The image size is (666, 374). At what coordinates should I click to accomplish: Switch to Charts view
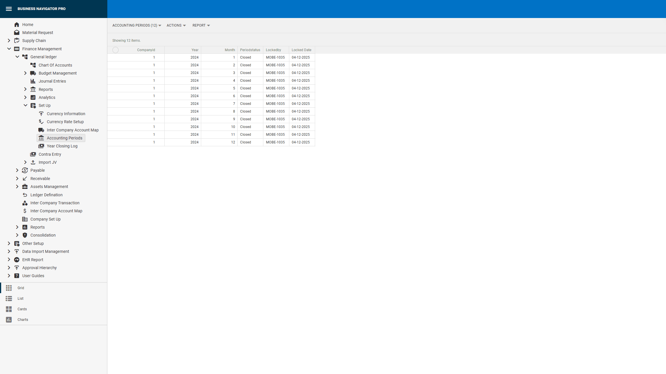click(9, 319)
